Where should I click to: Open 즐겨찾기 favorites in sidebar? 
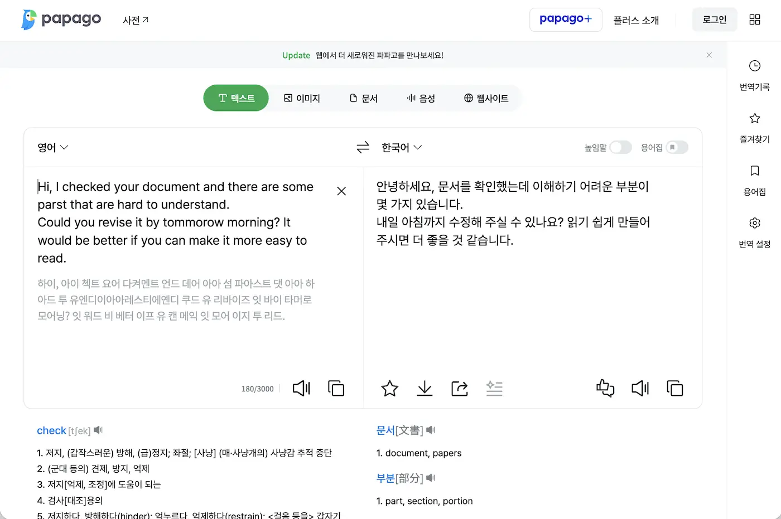[755, 128]
